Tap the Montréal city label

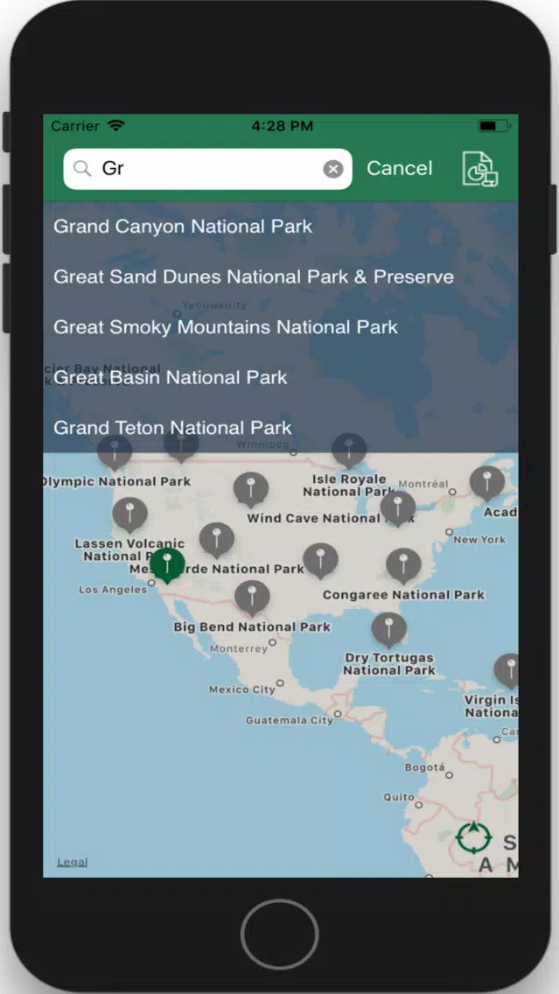pyautogui.click(x=423, y=484)
